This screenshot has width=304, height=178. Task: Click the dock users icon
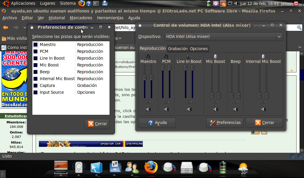pos(132,167)
